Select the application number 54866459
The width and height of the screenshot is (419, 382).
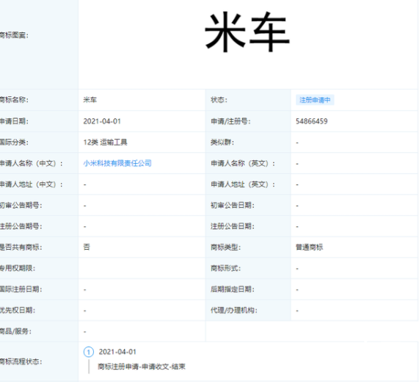312,121
